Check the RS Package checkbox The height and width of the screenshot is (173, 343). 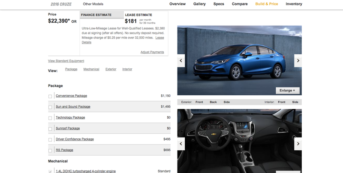[50, 150]
